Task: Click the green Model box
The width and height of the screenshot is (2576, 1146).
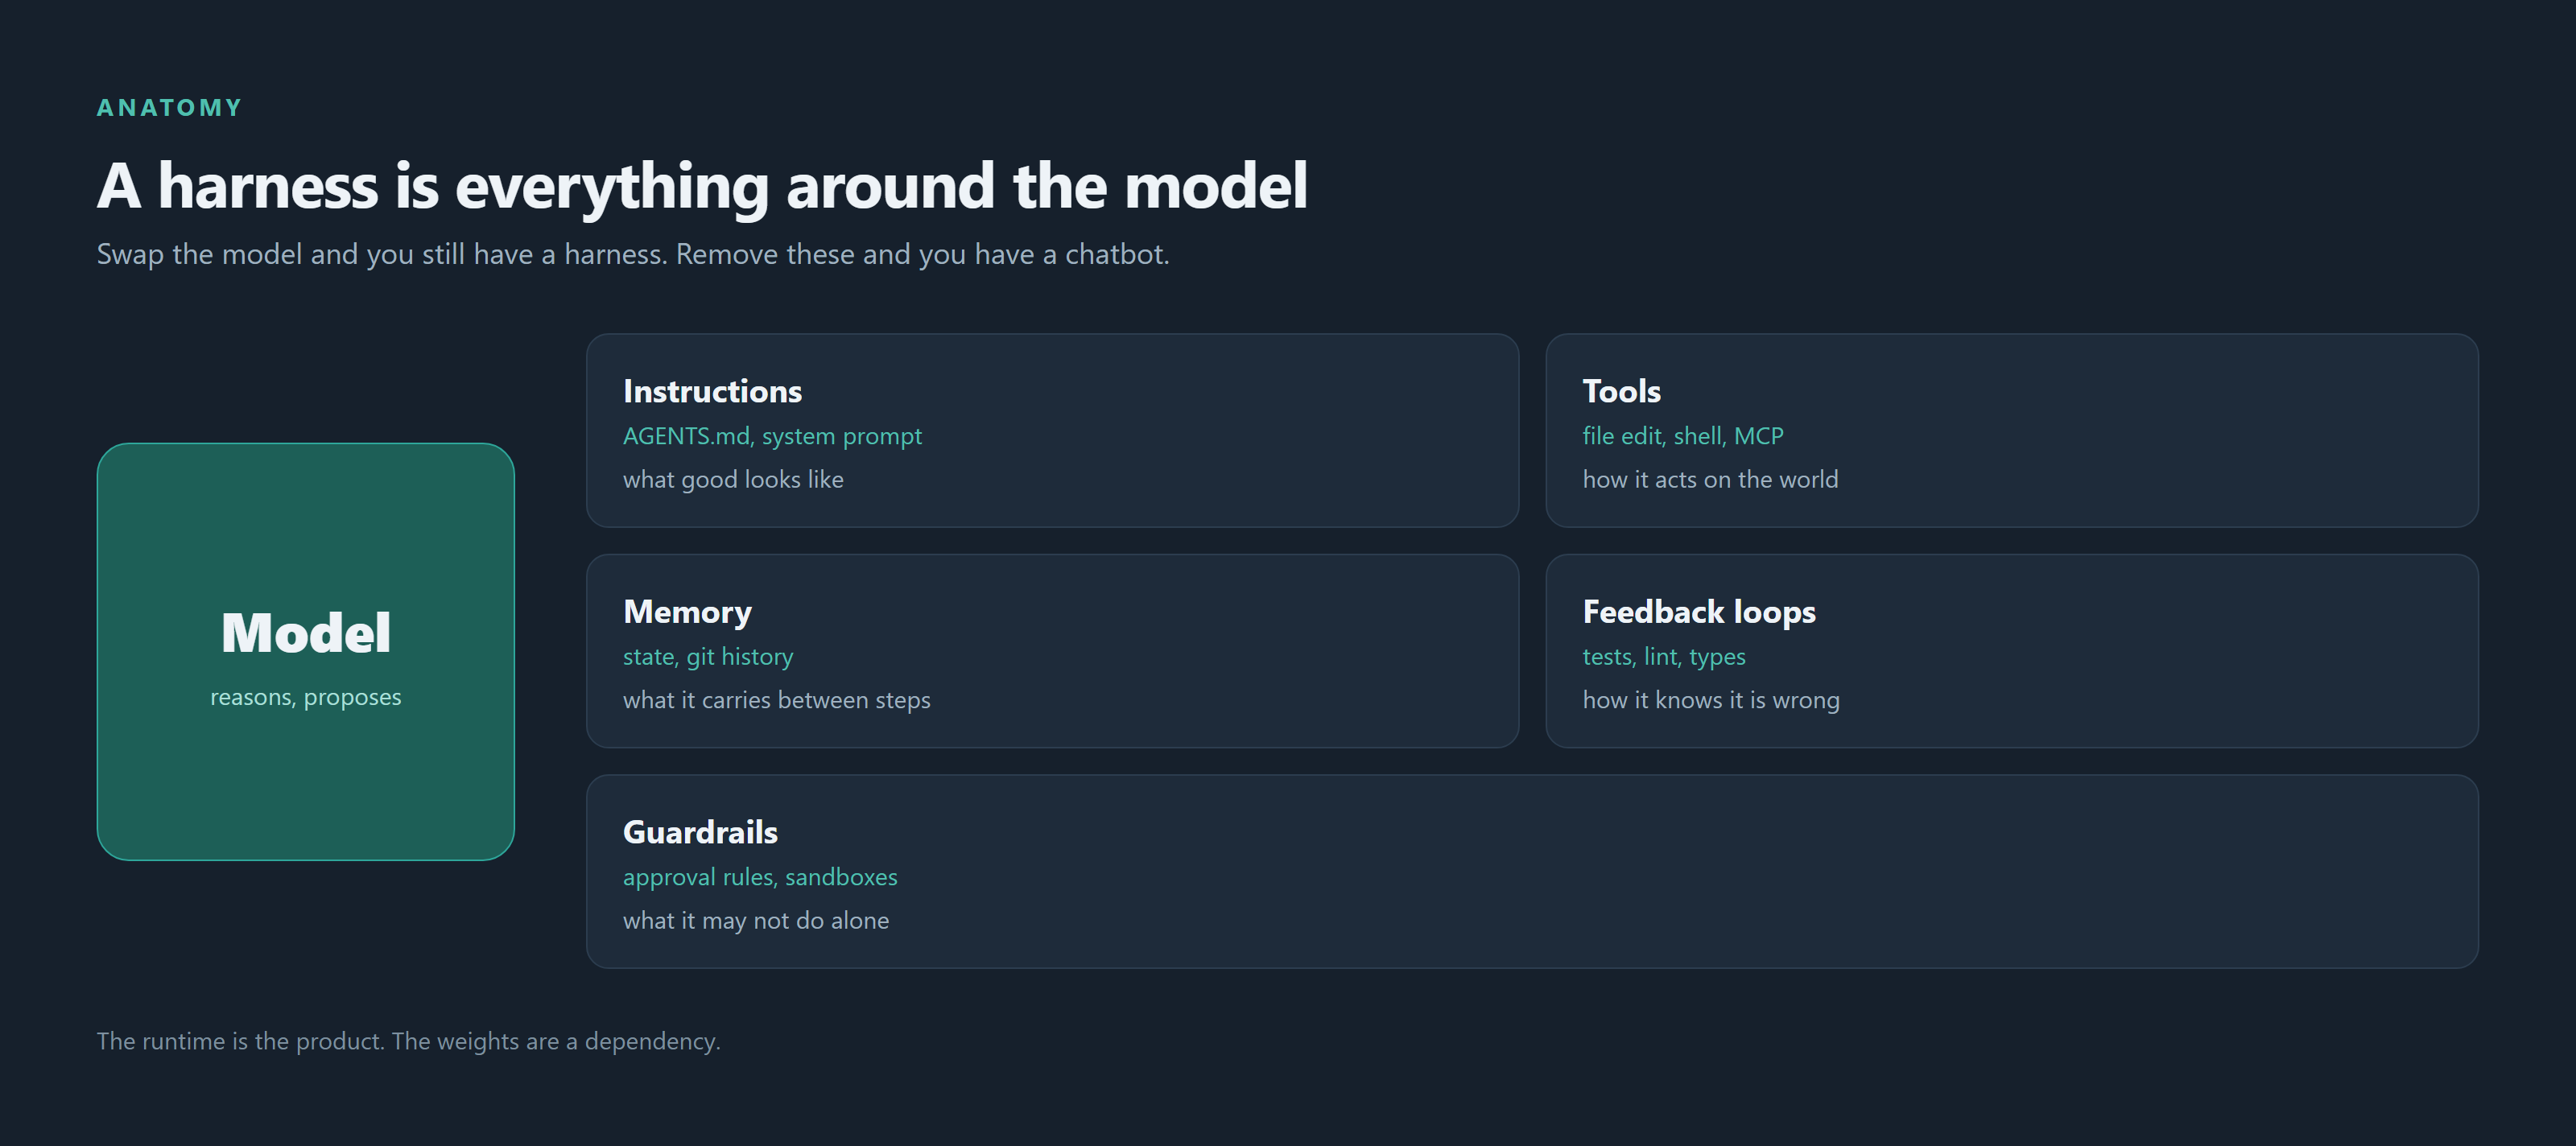Action: coord(305,651)
